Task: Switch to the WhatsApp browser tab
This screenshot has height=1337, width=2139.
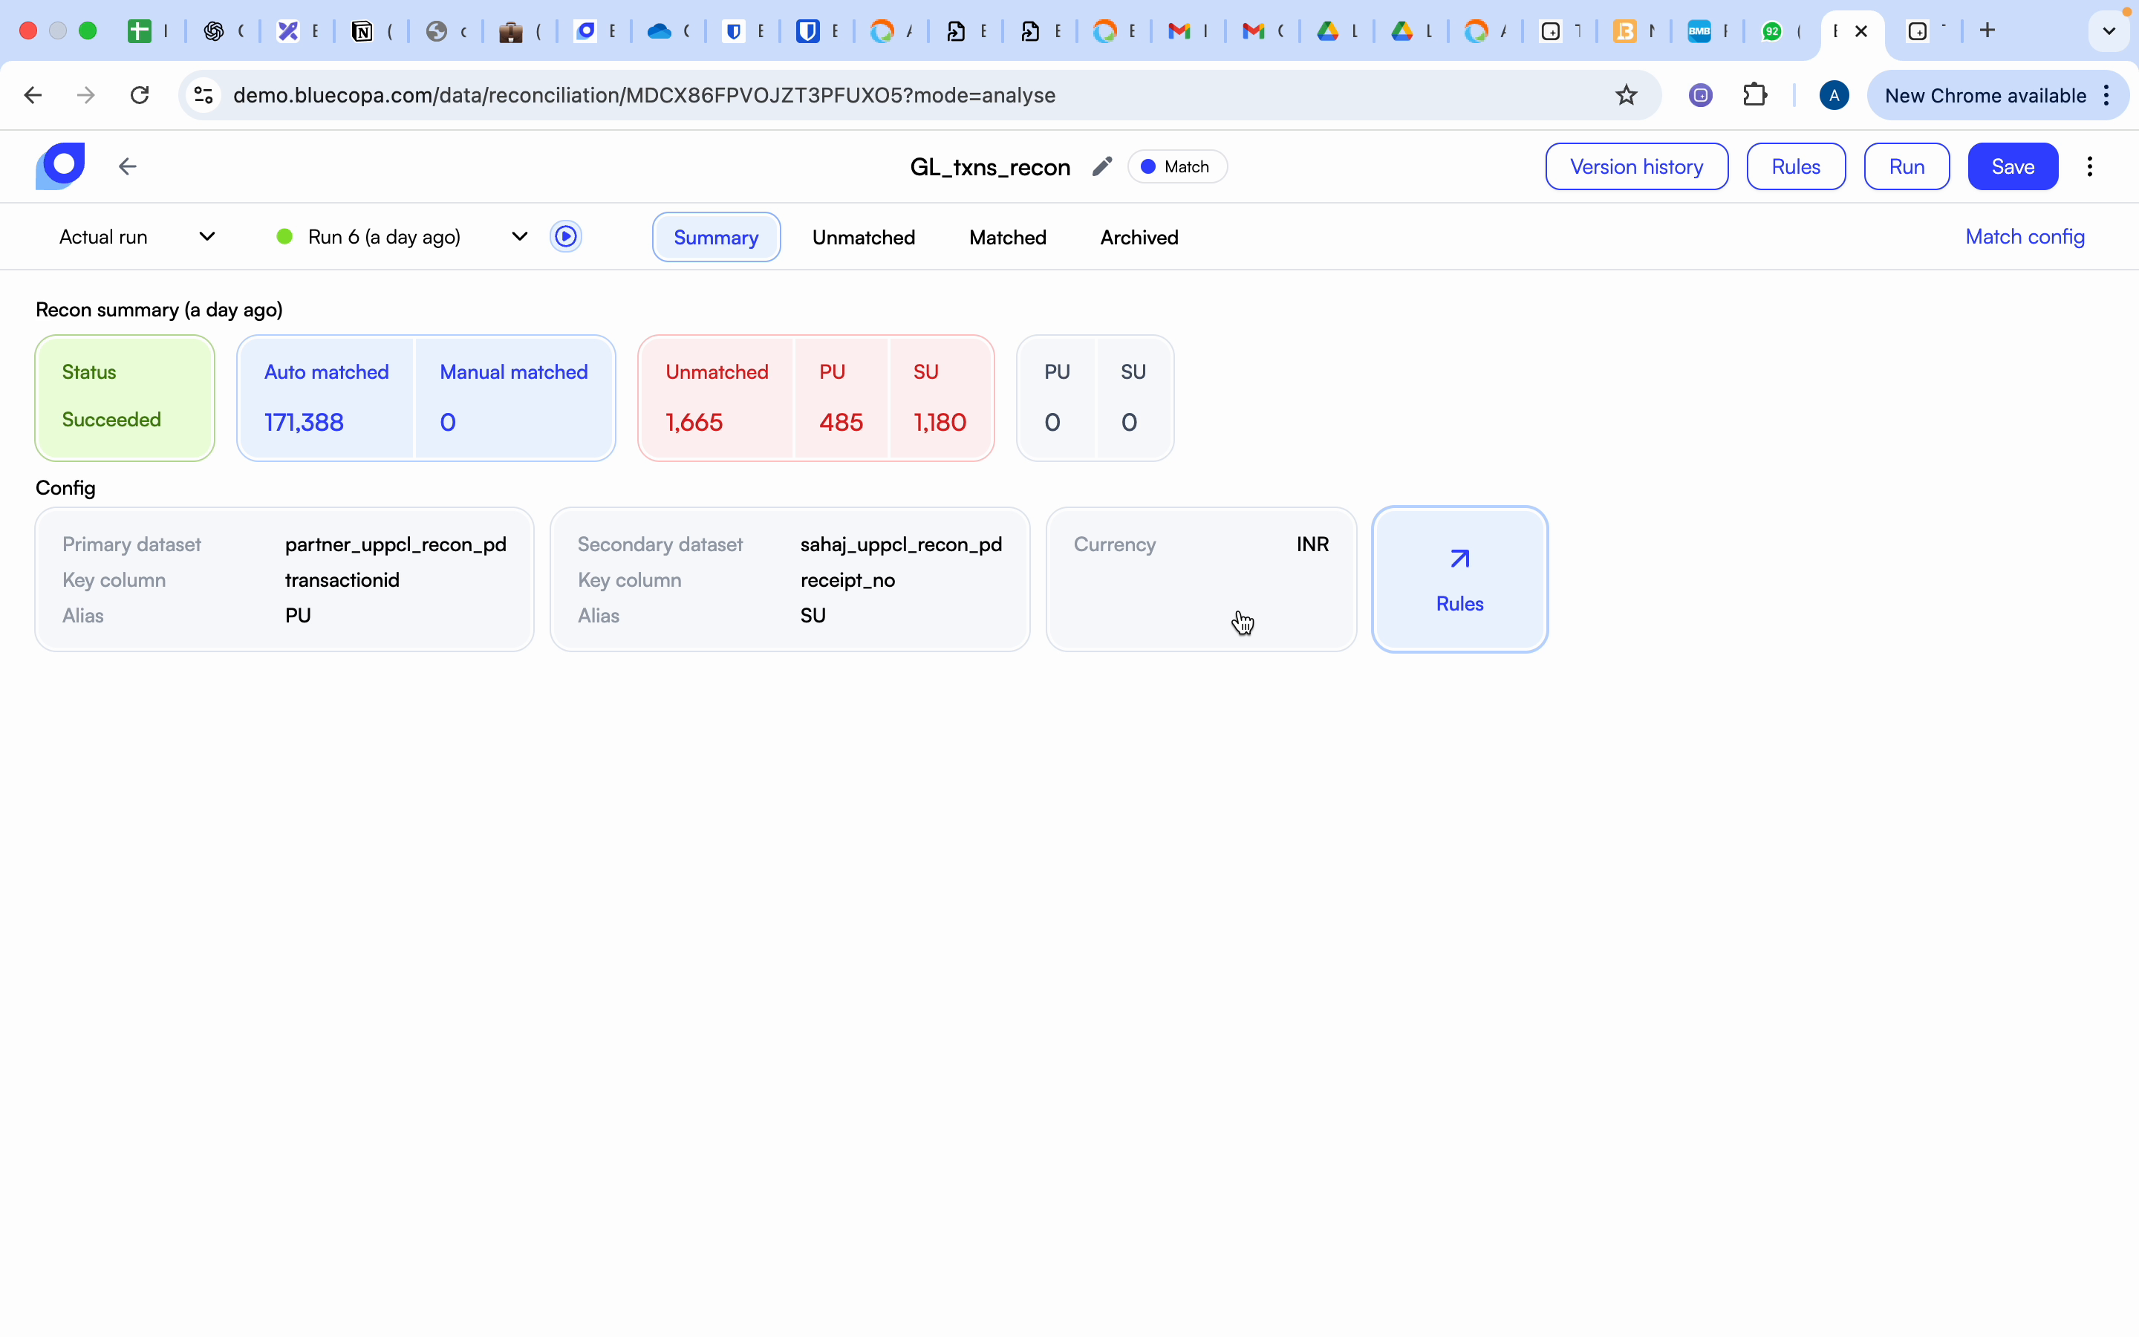Action: tap(1773, 31)
